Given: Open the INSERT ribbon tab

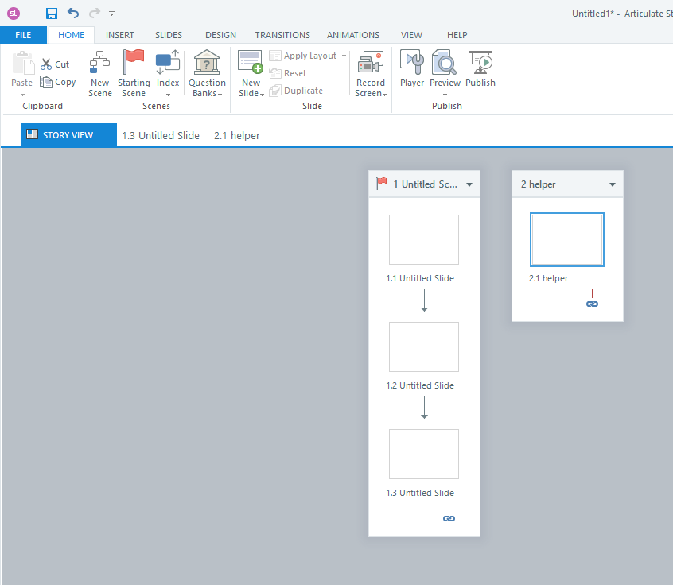Looking at the screenshot, I should (120, 35).
